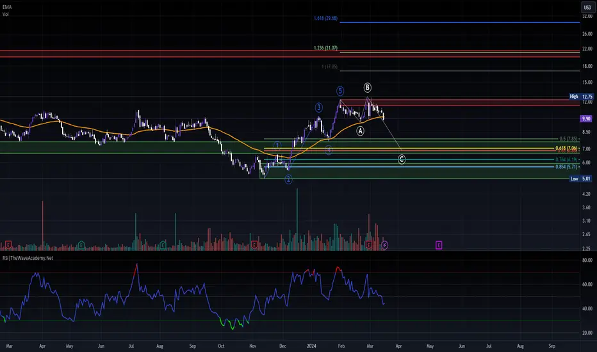Click the EMA indicator legend
Screen dimensions: 597x352
click(7, 7)
